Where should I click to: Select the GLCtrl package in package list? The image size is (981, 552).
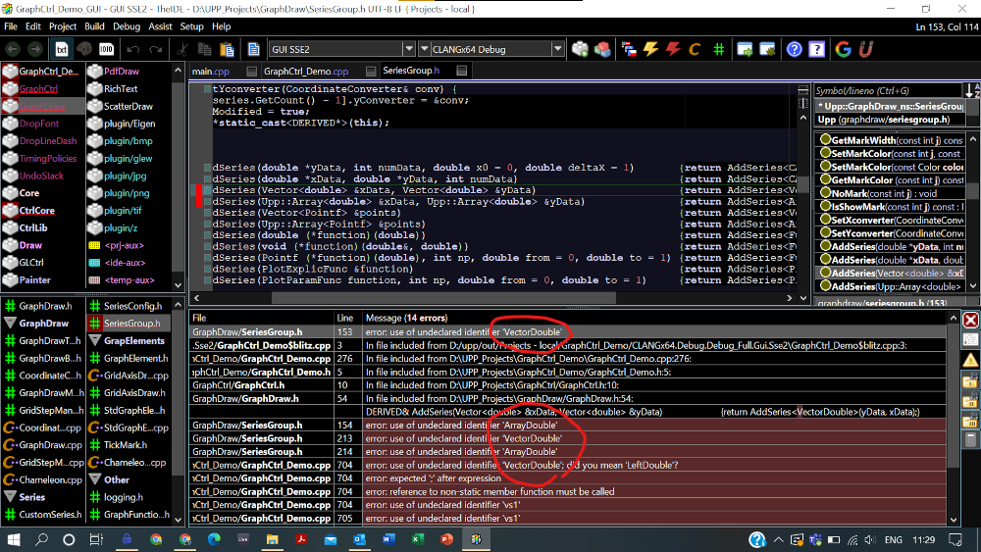coord(31,263)
